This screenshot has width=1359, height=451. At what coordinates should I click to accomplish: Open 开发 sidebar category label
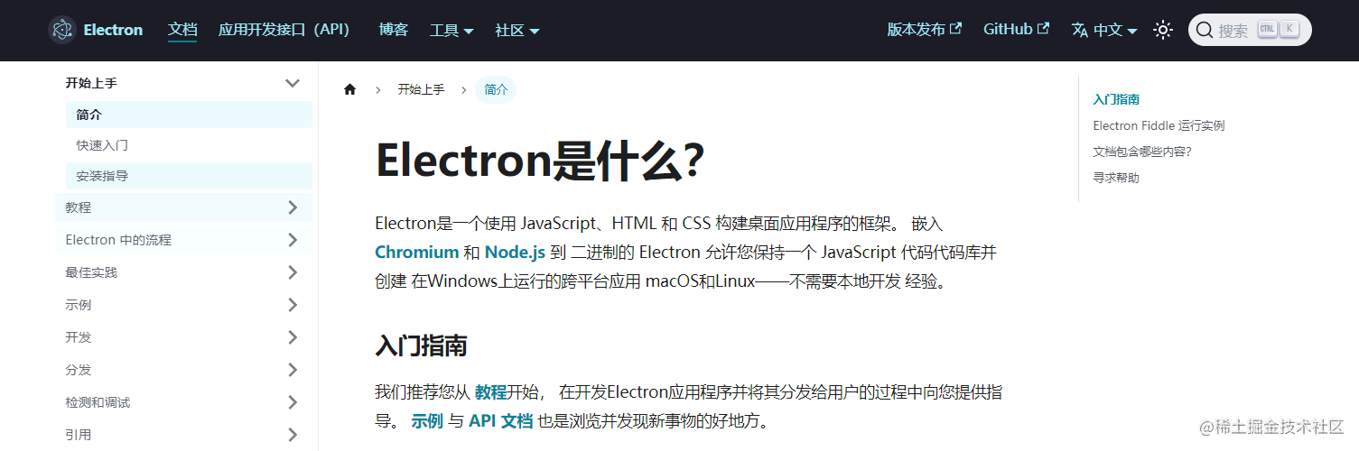[x=79, y=337]
